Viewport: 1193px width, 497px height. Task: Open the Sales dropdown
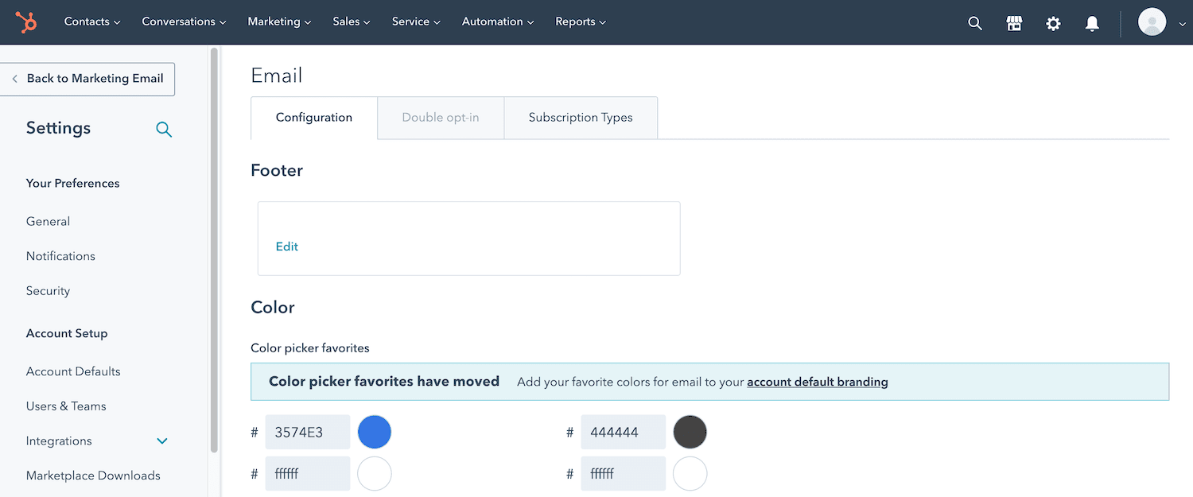[x=351, y=21]
